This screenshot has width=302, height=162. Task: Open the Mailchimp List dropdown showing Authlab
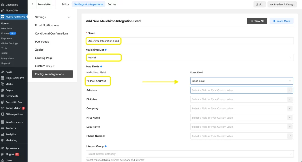point(190,58)
